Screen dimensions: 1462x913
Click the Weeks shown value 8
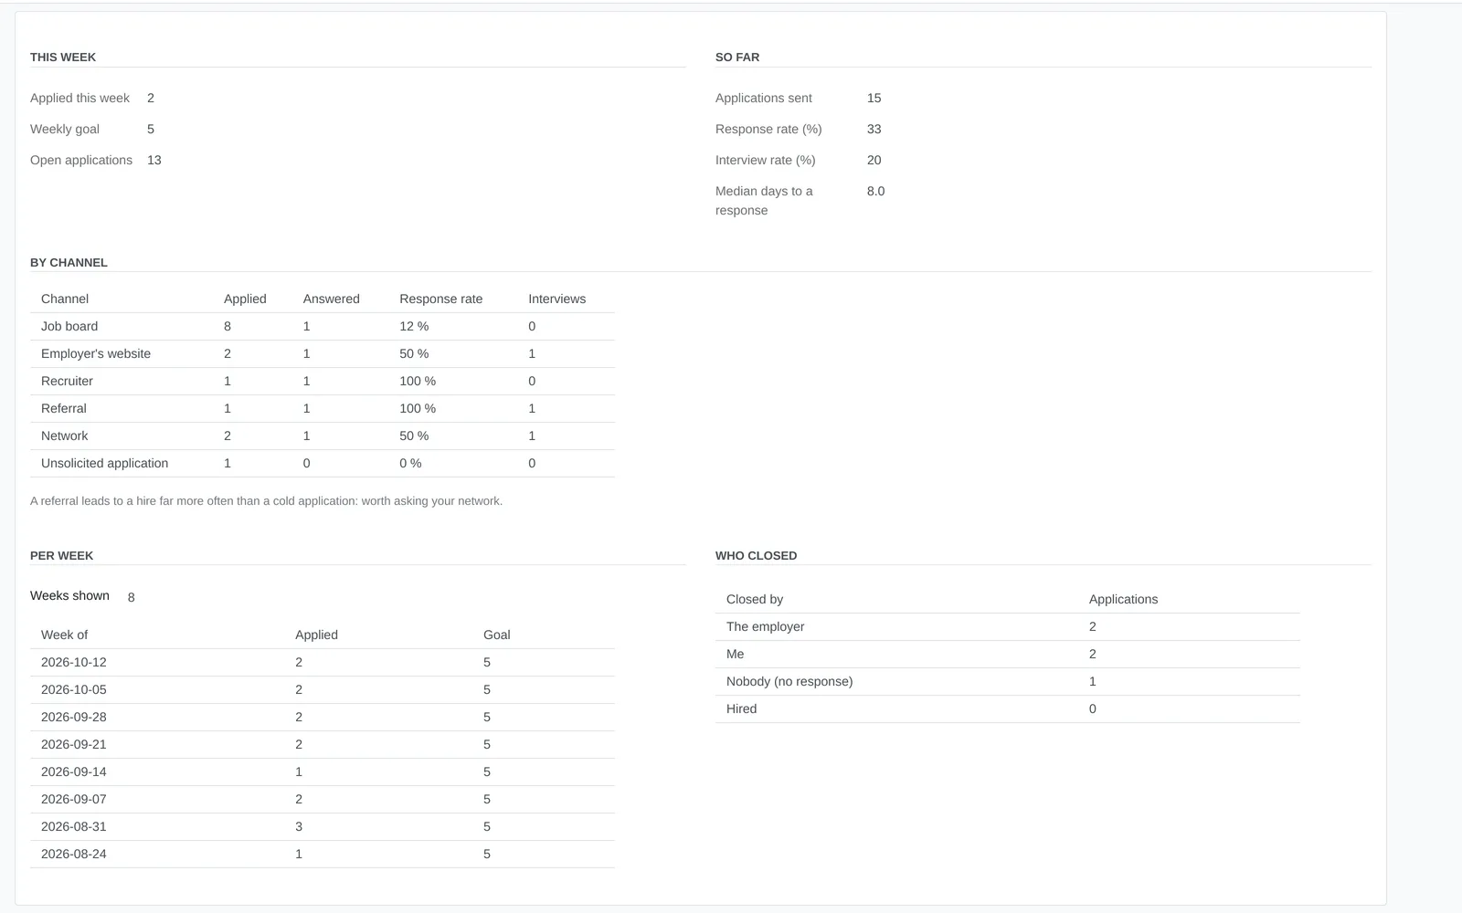[x=132, y=597]
